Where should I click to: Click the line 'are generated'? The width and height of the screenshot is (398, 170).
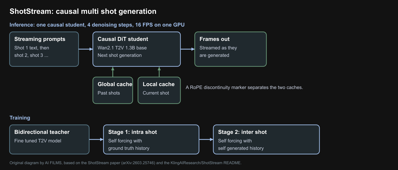[x=214, y=55]
